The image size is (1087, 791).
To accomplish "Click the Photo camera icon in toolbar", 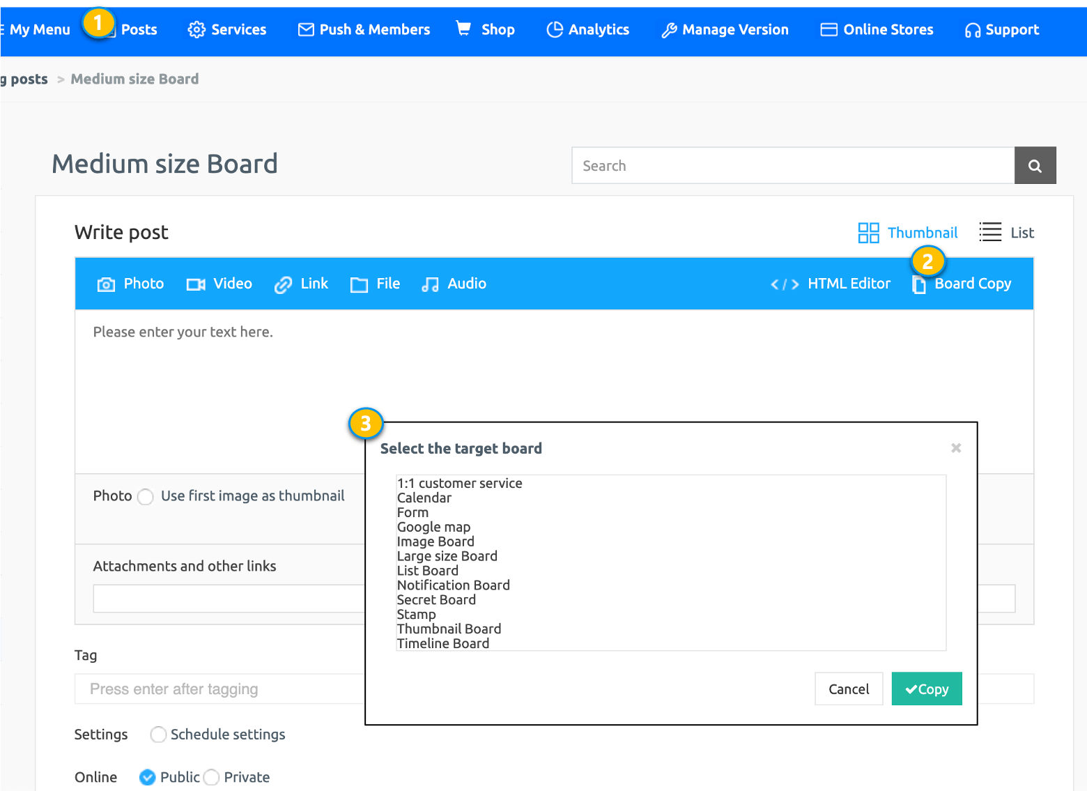I will (x=106, y=284).
